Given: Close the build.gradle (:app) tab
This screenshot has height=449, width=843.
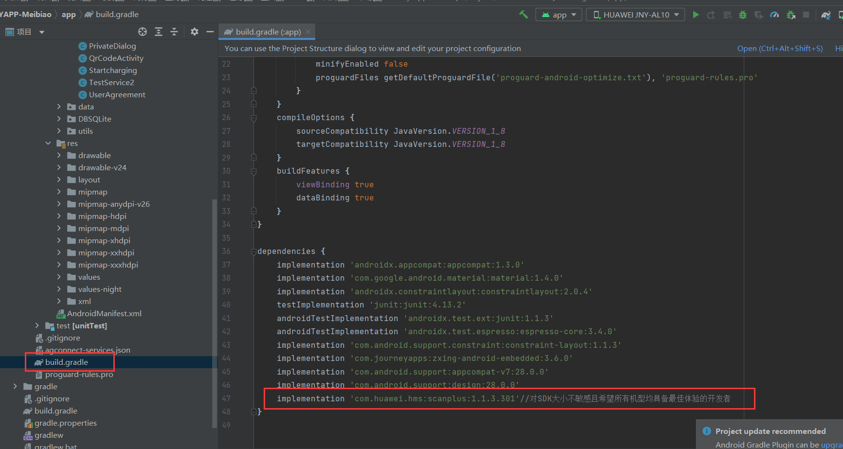Looking at the screenshot, I should (x=308, y=32).
